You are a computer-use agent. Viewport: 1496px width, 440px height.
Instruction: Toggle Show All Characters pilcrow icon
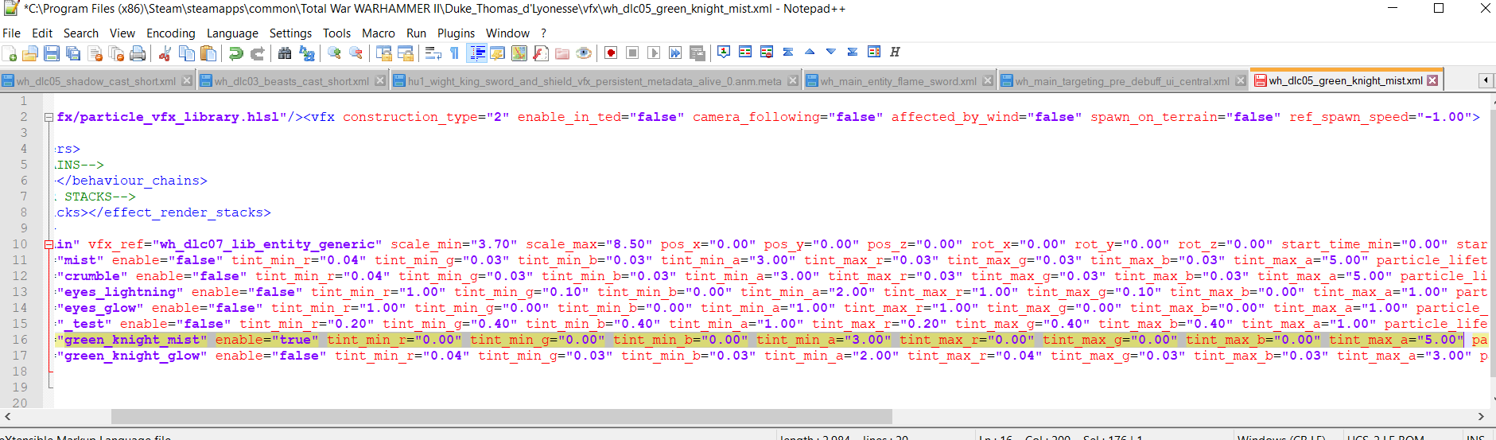[454, 53]
